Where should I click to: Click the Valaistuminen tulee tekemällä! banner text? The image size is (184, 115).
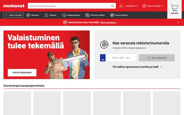pos(83,22)
